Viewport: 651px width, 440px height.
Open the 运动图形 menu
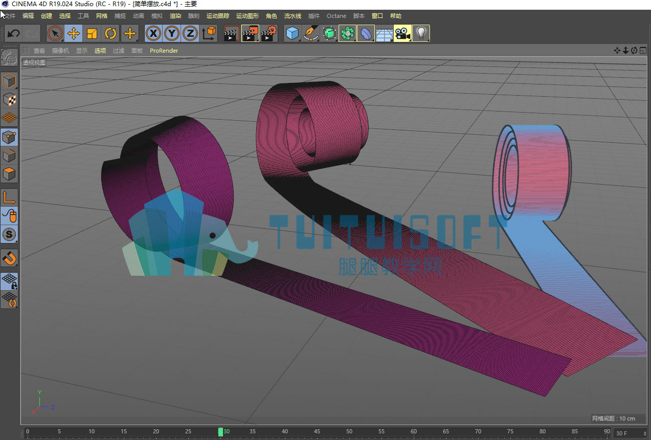(x=248, y=16)
